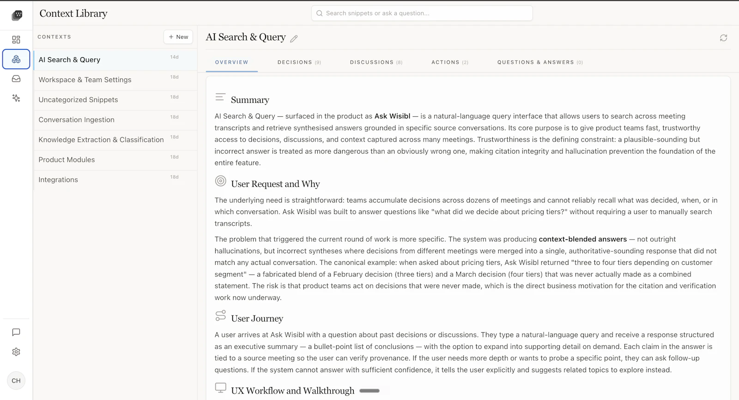Switch to the Decisions tab

(x=299, y=62)
